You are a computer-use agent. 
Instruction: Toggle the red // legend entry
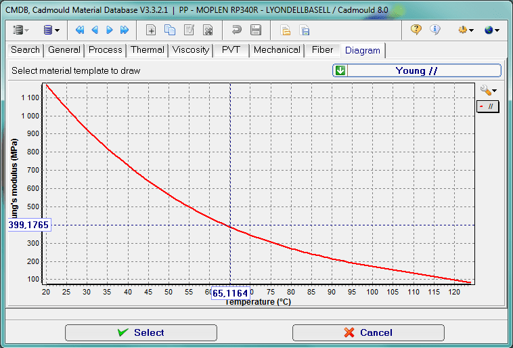point(487,106)
